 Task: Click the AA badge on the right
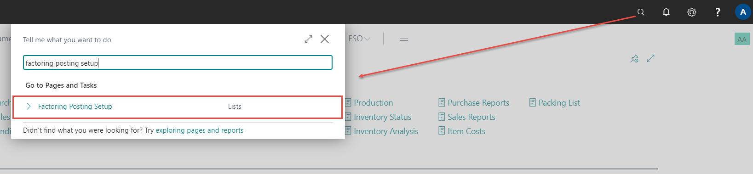tap(742, 39)
